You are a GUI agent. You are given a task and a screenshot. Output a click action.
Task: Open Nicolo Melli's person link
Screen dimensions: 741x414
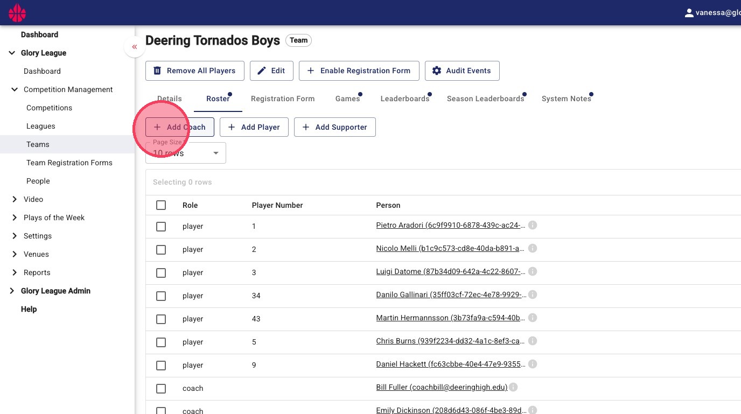(450, 248)
